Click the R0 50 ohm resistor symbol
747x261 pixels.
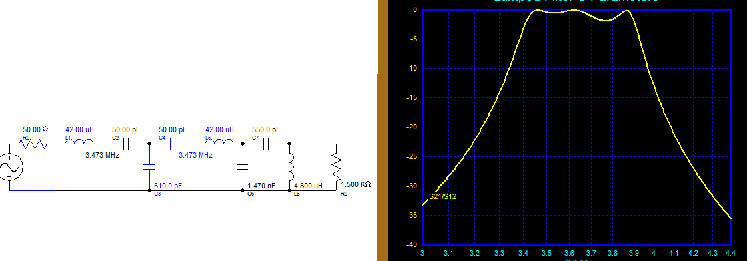tap(33, 143)
